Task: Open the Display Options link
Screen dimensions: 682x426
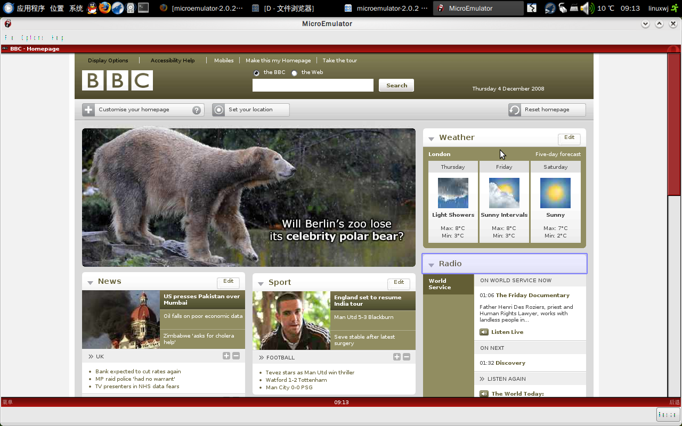Action: tap(108, 60)
